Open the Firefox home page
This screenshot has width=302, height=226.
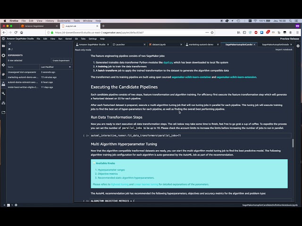point(22,32)
